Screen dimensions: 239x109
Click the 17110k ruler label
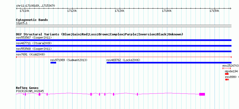pyautogui.click(x=24, y=11)
